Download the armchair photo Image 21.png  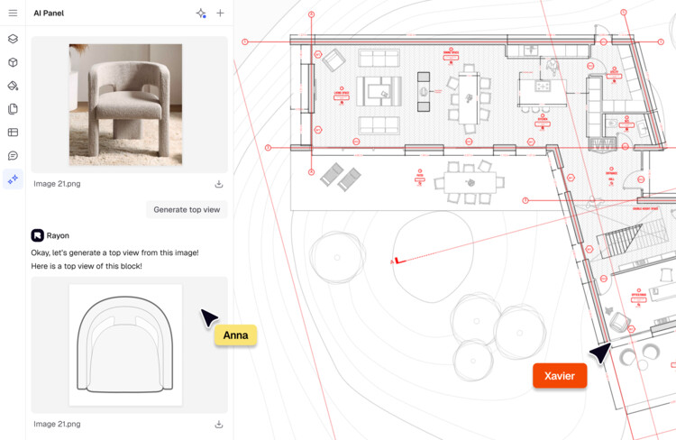click(219, 184)
